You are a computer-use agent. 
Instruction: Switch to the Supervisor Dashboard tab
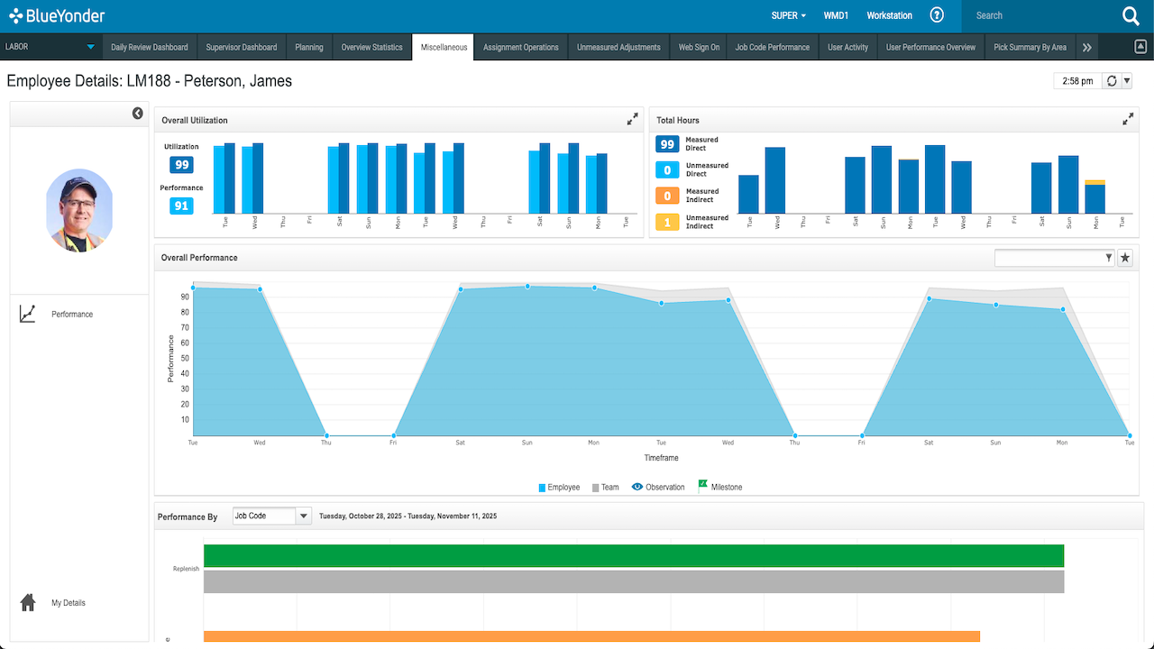click(242, 48)
